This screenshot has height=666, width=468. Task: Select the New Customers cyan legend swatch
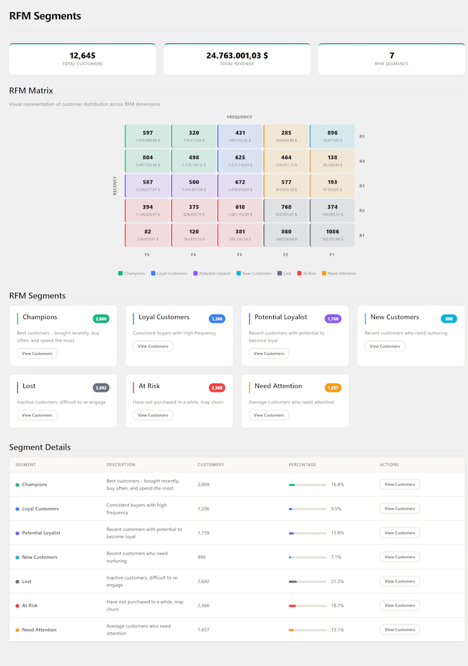click(239, 273)
